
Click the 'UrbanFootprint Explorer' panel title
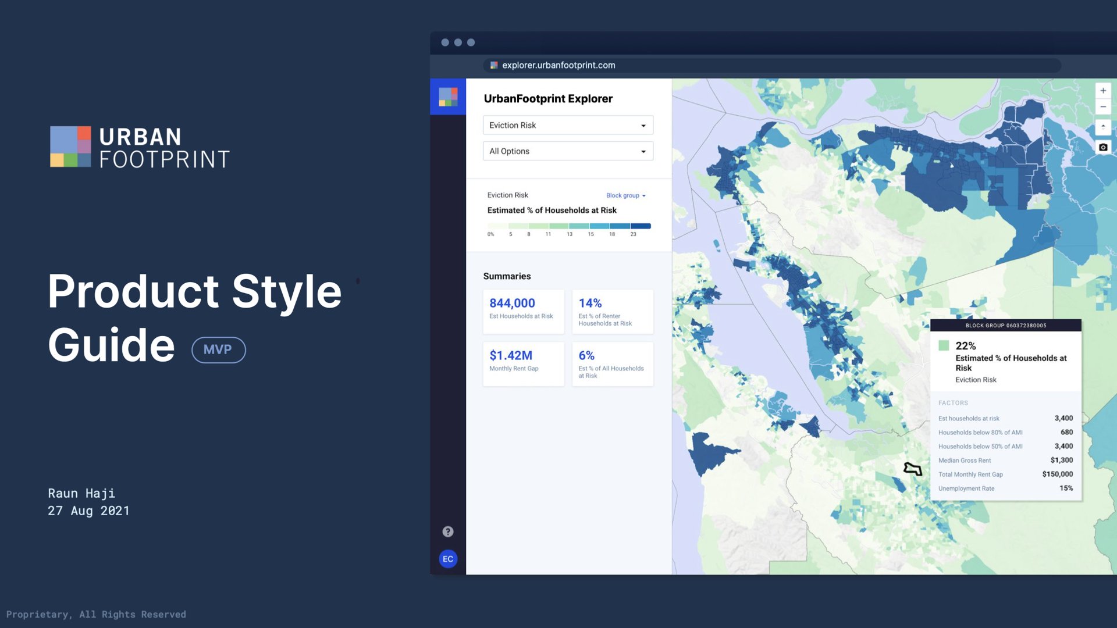pyautogui.click(x=548, y=99)
